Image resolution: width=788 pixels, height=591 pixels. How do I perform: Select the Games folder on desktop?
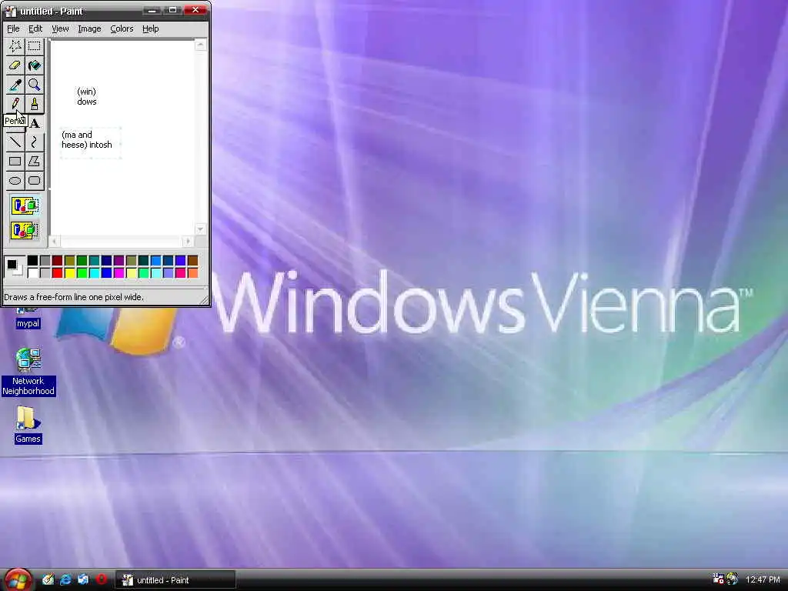[x=28, y=425]
